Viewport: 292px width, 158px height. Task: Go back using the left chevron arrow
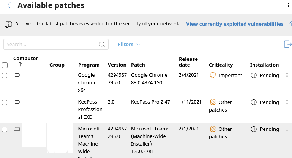(x=9, y=5)
